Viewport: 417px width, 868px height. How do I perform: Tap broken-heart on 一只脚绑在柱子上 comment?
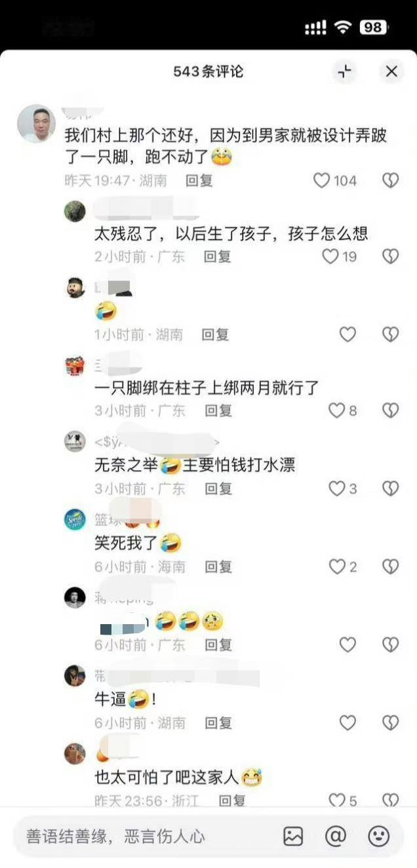(390, 410)
